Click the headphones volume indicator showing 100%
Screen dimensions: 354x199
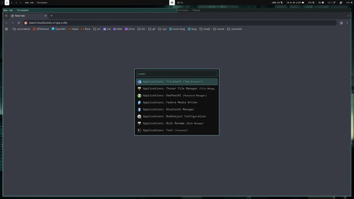pyautogui.click(x=276, y=3)
